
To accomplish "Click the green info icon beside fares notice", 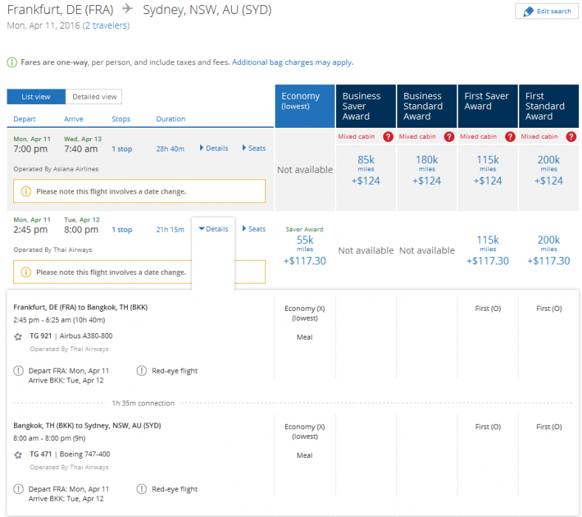I will point(12,63).
